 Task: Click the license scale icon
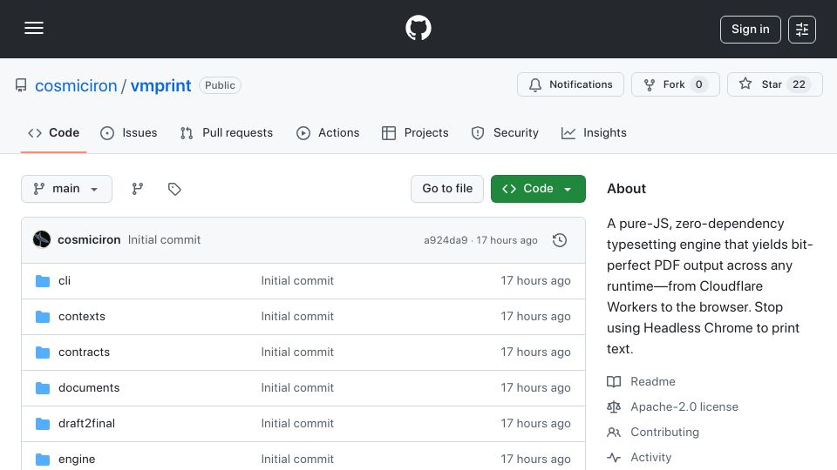614,407
